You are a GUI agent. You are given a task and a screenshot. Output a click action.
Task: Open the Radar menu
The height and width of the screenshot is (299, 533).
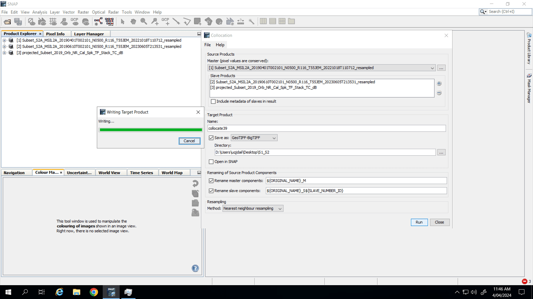point(113,12)
